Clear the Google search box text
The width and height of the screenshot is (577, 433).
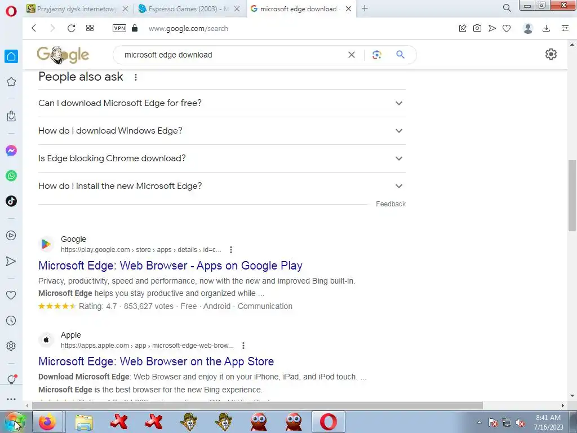(352, 55)
